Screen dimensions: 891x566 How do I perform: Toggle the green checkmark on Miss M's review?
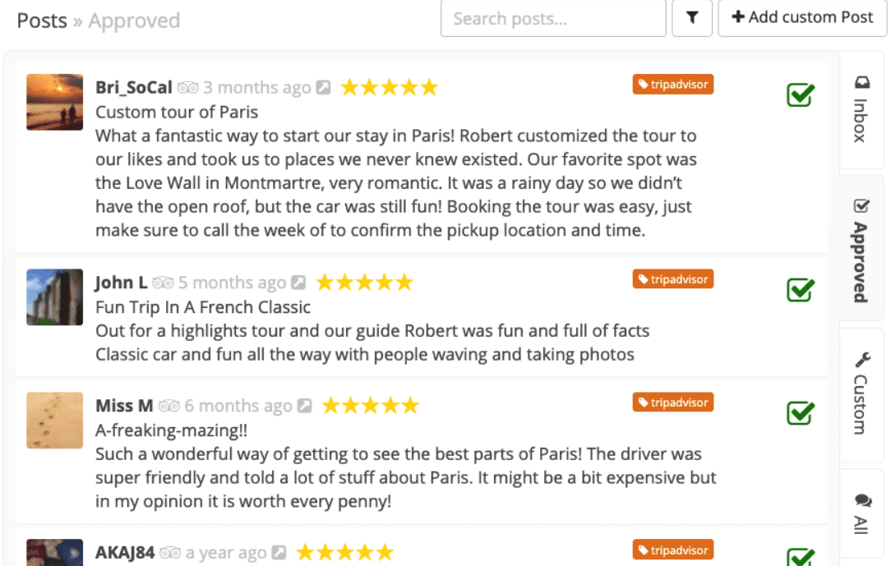pyautogui.click(x=800, y=412)
